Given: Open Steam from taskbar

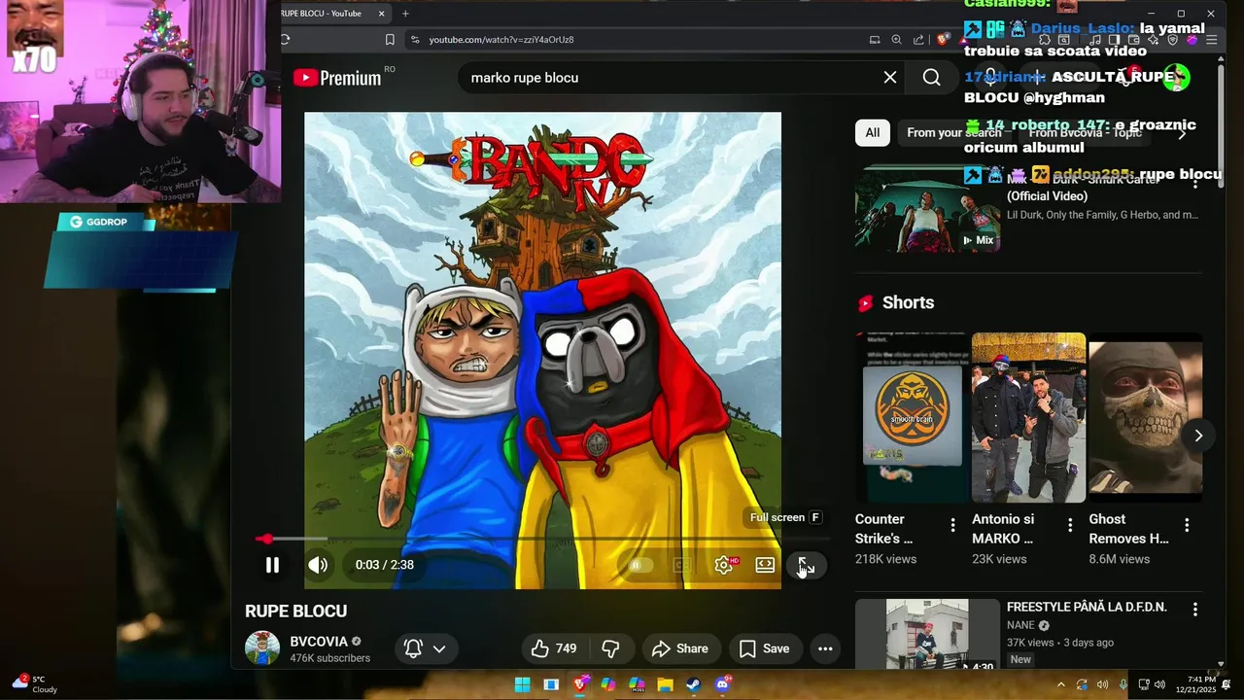Looking at the screenshot, I should point(693,684).
